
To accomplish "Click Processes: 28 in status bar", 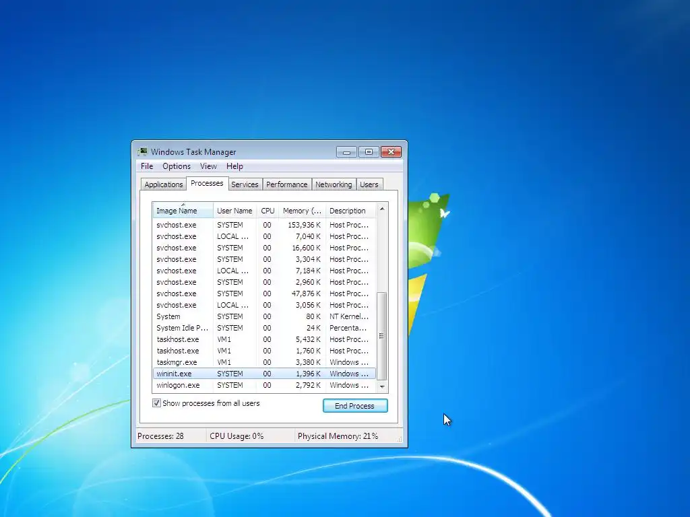I will coord(160,436).
